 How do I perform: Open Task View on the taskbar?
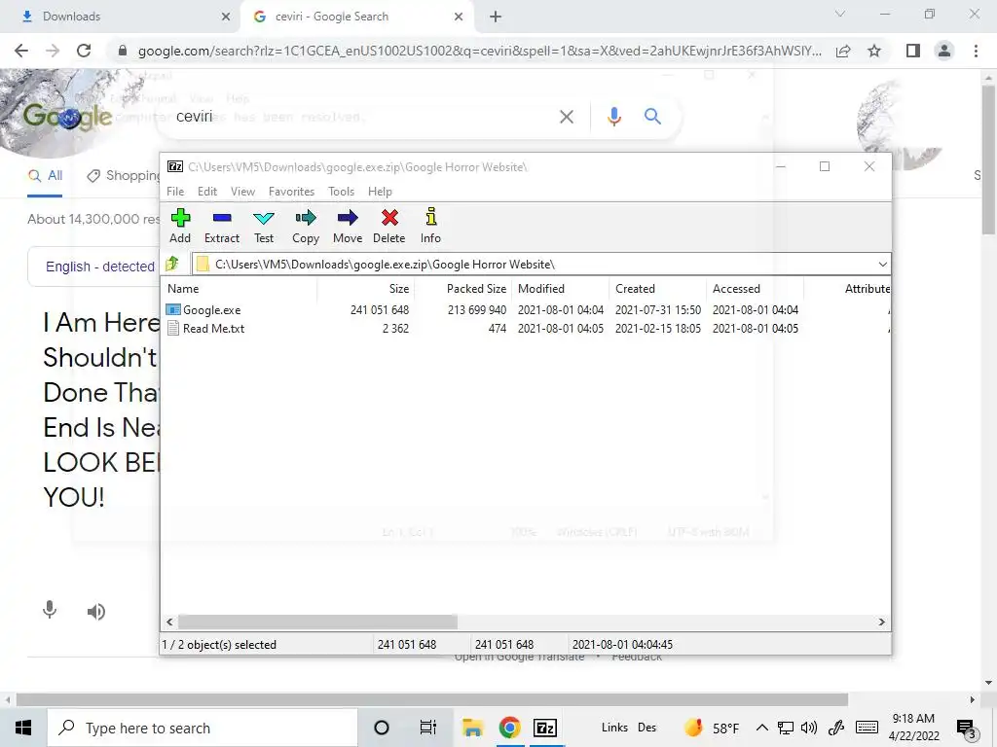[x=428, y=728]
